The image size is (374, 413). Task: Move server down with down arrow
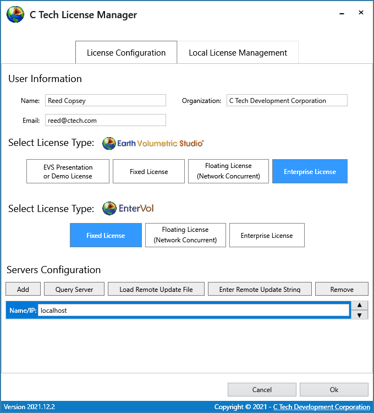pos(359,315)
